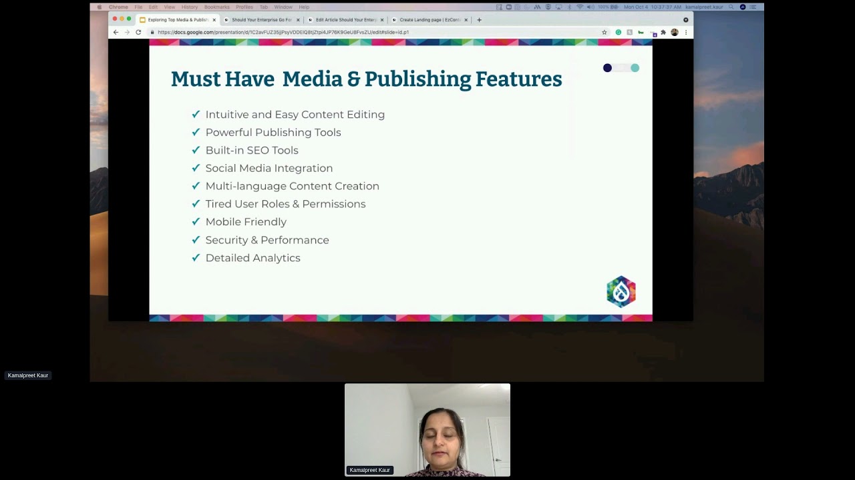Open macOS Spotlight search
Viewport: 855px width, 480px height.
731,7
